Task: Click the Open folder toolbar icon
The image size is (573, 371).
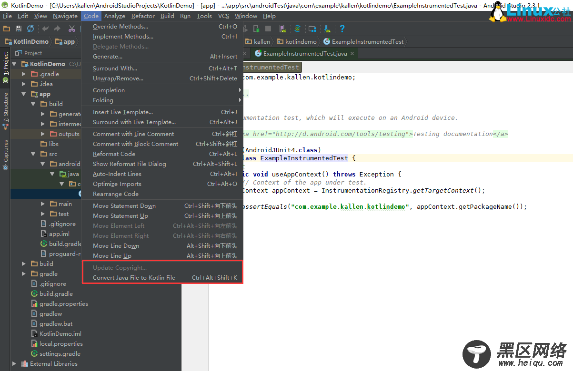Action: [x=7, y=29]
